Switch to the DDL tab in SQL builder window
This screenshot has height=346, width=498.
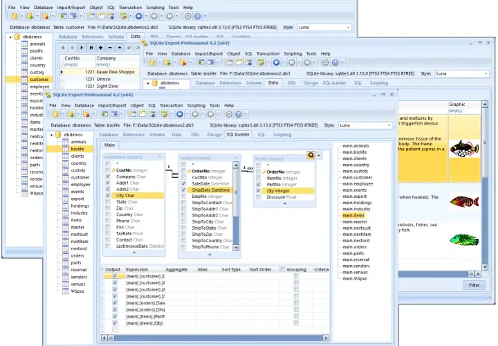click(195, 135)
